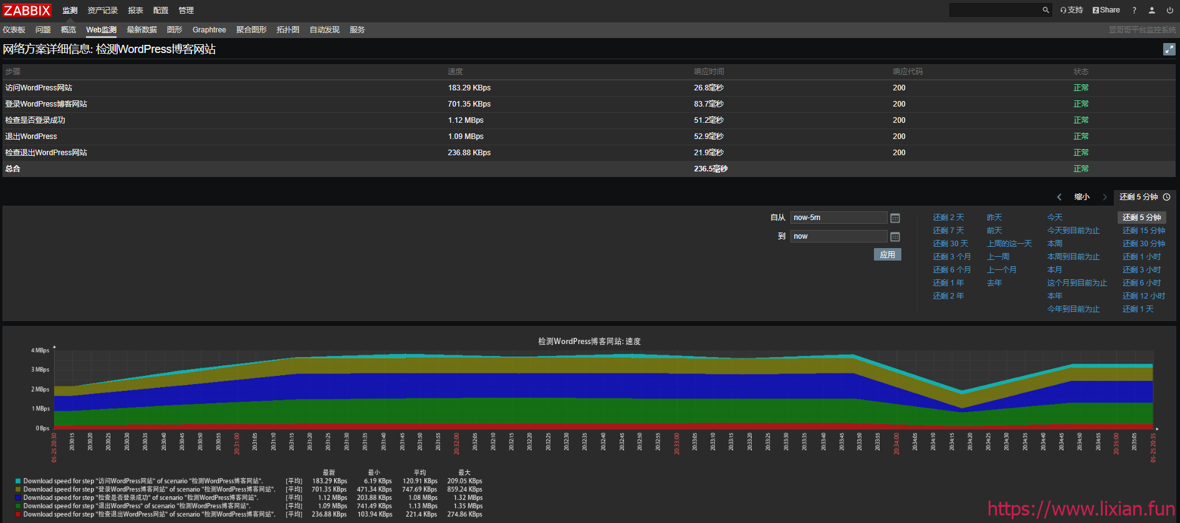The image size is (1180, 523).
Task: Click the zoom out button
Action: point(1082,197)
